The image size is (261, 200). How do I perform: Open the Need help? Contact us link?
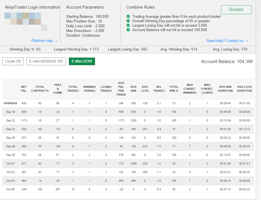pyautogui.click(x=227, y=41)
